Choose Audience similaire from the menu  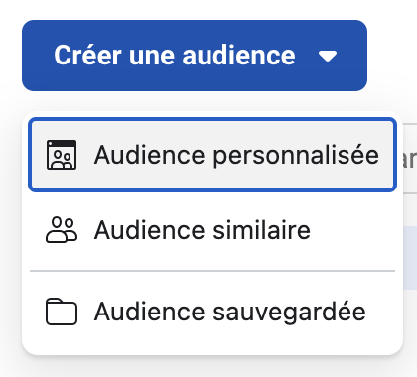click(x=212, y=230)
